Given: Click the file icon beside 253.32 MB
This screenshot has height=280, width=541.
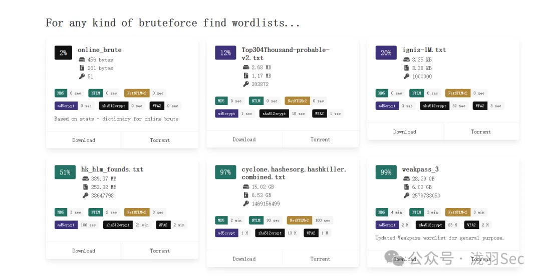Looking at the screenshot, I should 85,187.
